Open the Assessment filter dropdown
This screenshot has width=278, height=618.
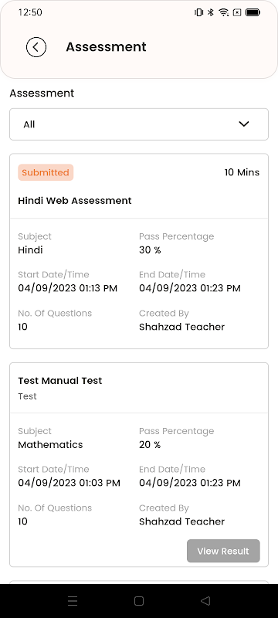139,124
